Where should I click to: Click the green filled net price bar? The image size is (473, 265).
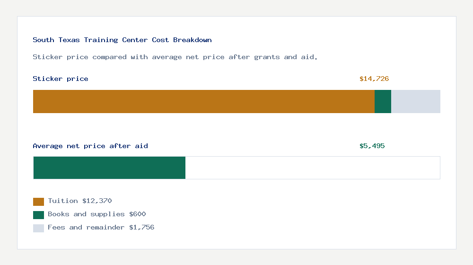click(109, 168)
